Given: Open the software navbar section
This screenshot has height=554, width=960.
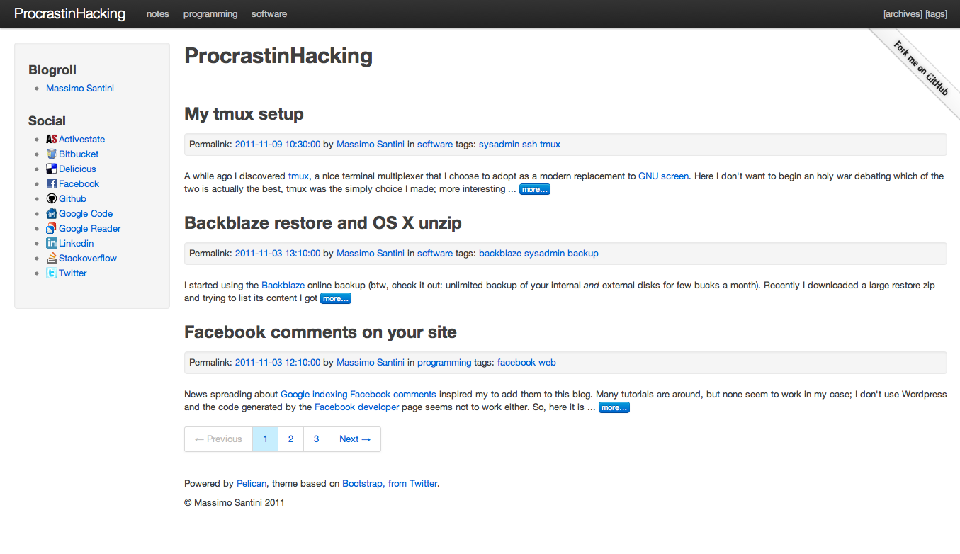Looking at the screenshot, I should tap(269, 13).
